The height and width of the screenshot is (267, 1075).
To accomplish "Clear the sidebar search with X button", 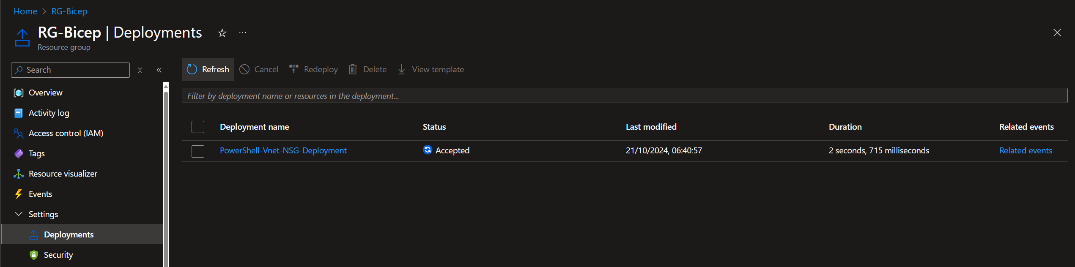I will [140, 70].
